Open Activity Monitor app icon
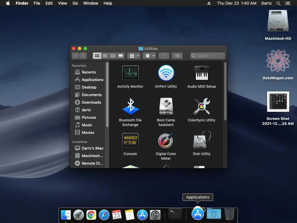 tap(130, 73)
